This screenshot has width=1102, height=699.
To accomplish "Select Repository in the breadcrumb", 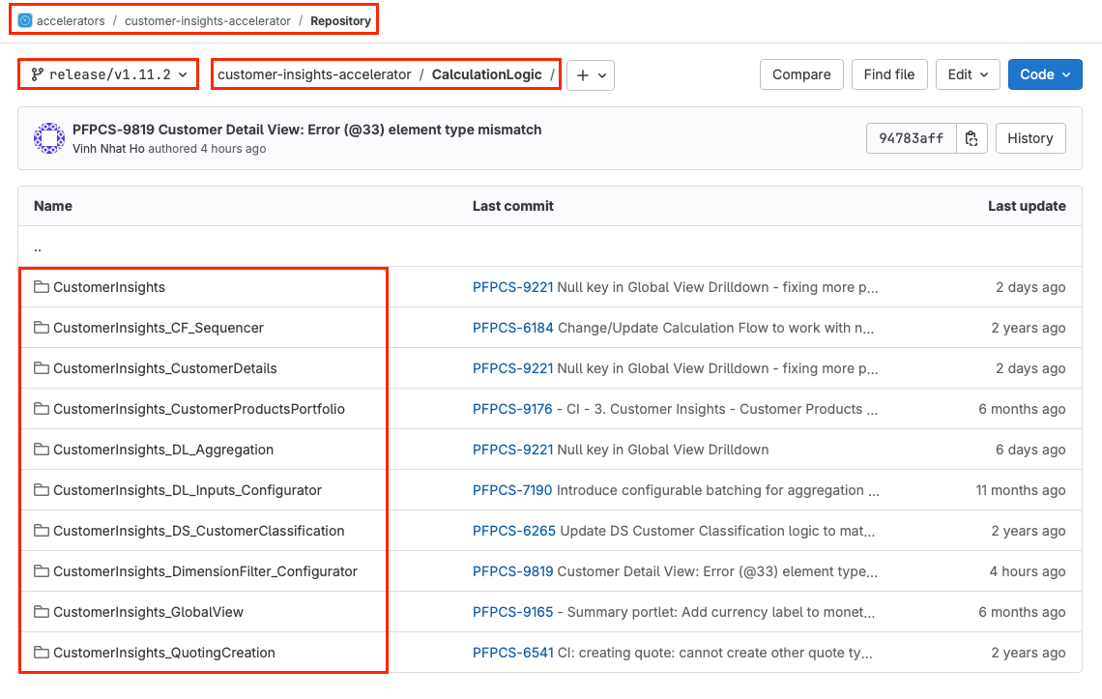I will [340, 20].
